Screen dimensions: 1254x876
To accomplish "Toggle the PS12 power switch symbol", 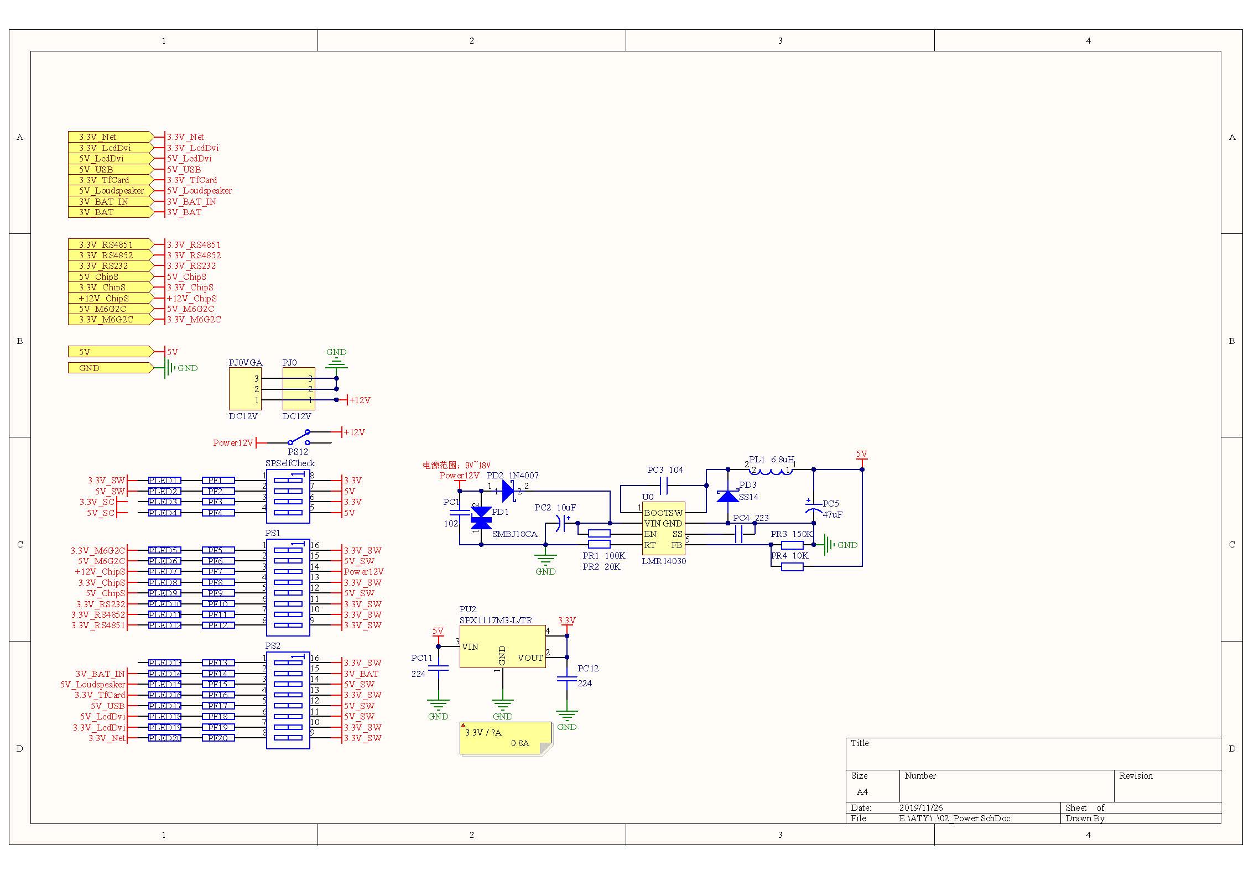I will 298,437.
